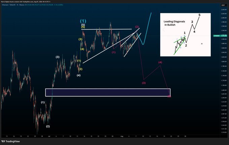Image resolution: width=229 pixels, height=145 pixels.
Task: Select the pink (3) projected wave label
Action: [144, 83]
